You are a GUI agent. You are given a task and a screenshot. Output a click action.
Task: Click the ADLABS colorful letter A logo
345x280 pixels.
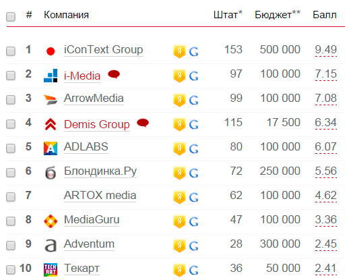51,148
